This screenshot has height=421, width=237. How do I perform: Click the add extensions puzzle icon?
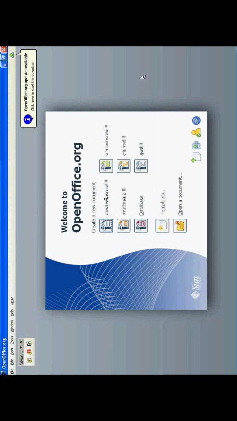pyautogui.click(x=197, y=145)
